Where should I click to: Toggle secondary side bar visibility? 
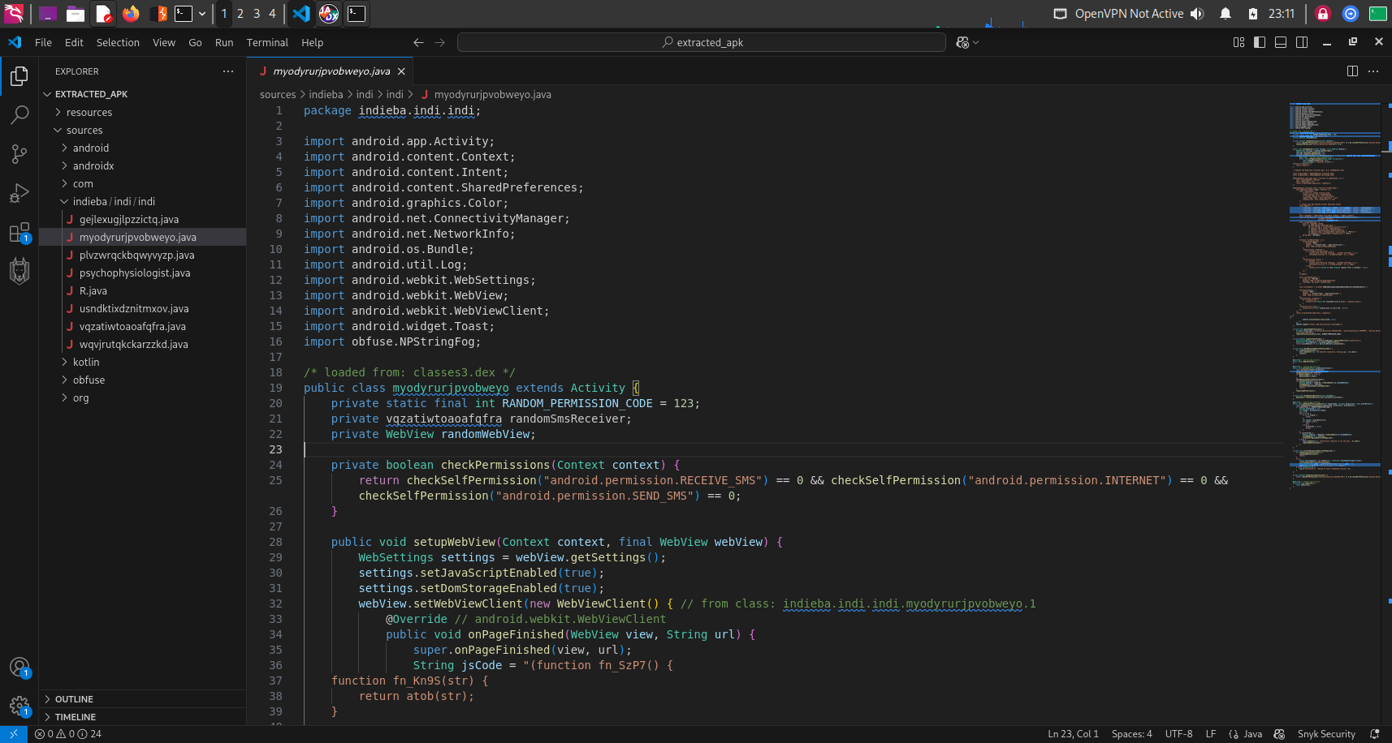[1302, 42]
